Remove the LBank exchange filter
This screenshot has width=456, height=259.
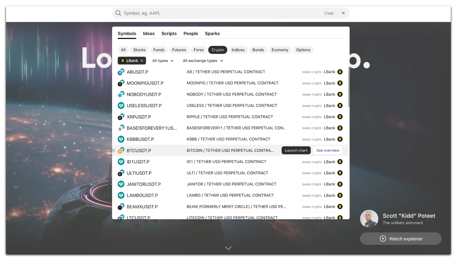(x=142, y=61)
